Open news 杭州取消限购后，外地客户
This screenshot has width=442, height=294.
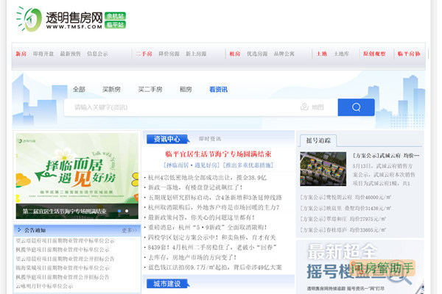point(214,207)
